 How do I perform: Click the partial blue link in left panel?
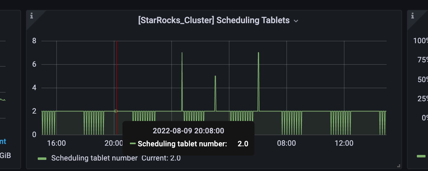coord(3,142)
